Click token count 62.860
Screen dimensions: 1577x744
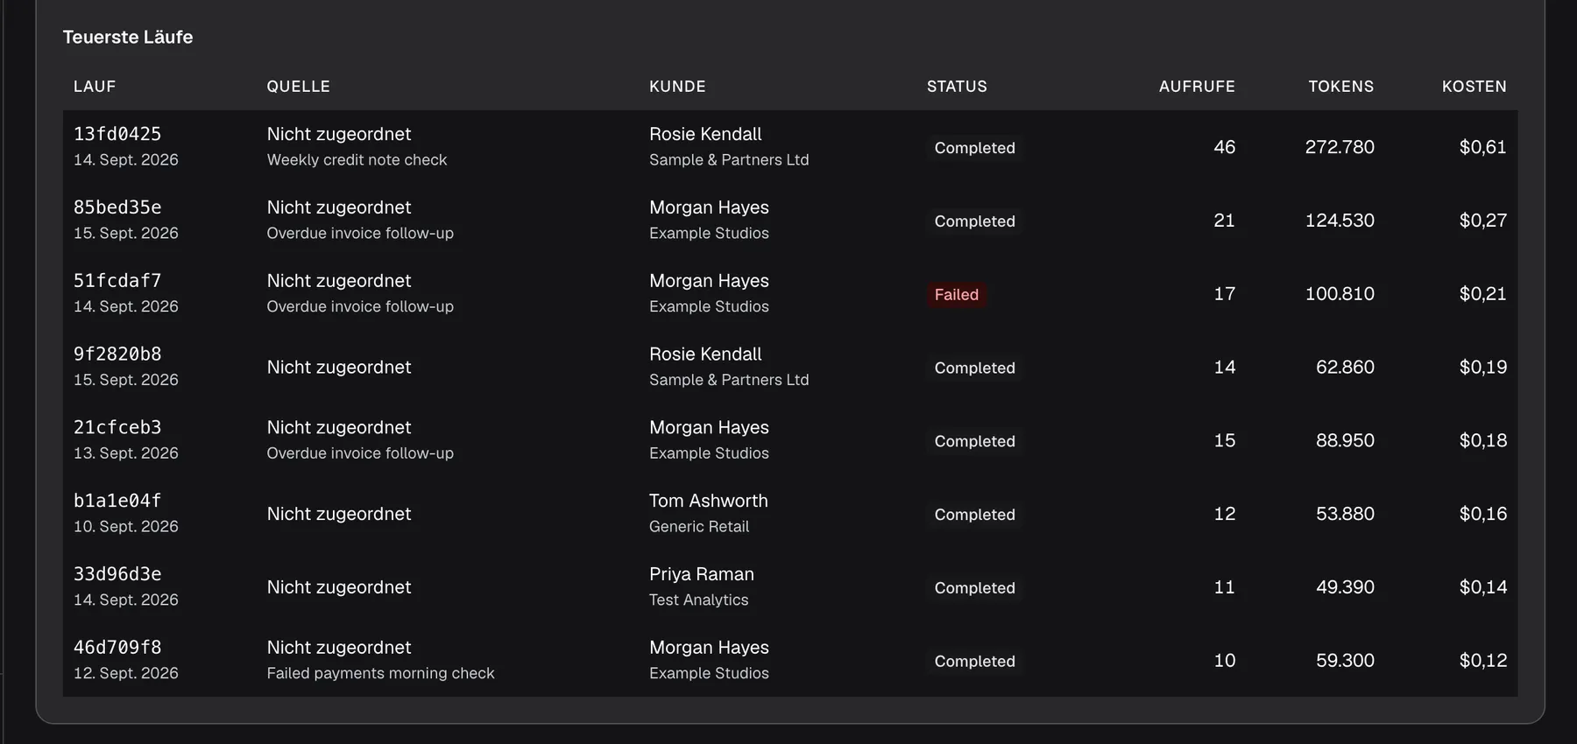tap(1345, 368)
